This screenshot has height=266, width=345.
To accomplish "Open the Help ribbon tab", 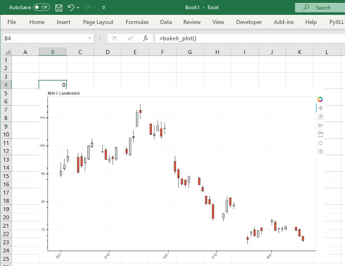I will point(311,22).
